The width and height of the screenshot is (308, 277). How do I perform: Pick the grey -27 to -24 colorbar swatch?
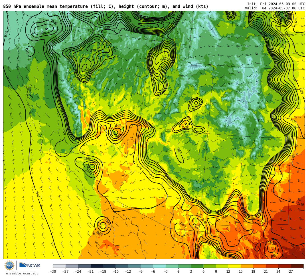tap(72, 266)
